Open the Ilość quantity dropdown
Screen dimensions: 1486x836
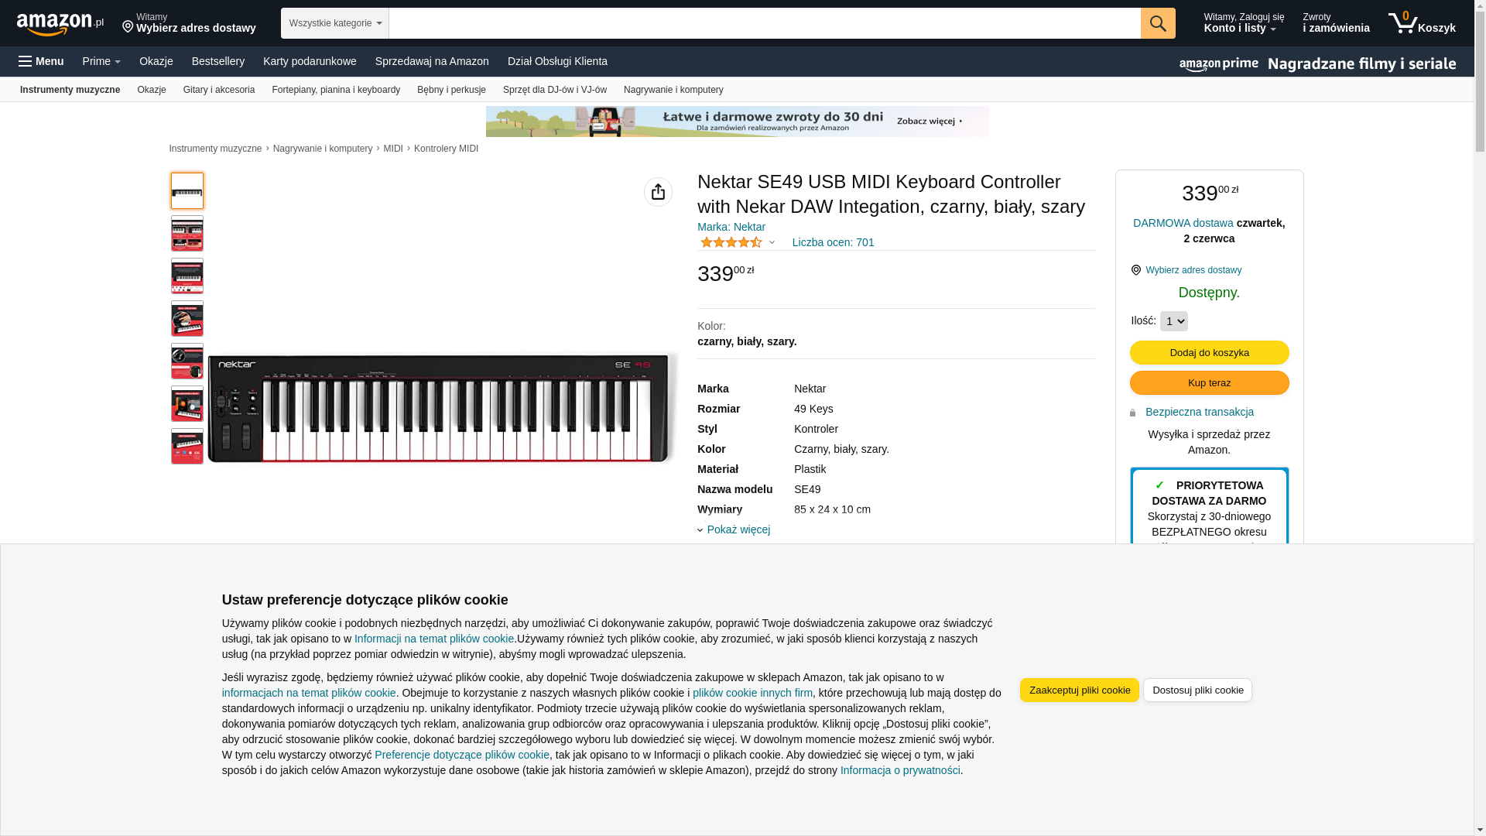coord(1173,321)
